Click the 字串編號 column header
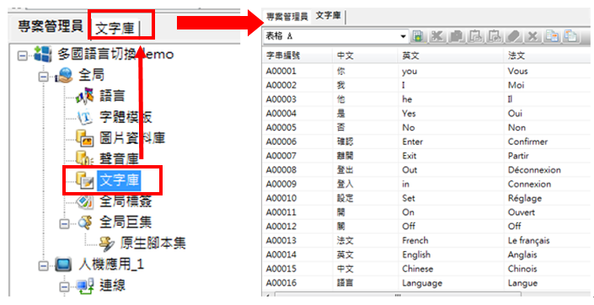This screenshot has height=305, width=594. click(x=297, y=56)
